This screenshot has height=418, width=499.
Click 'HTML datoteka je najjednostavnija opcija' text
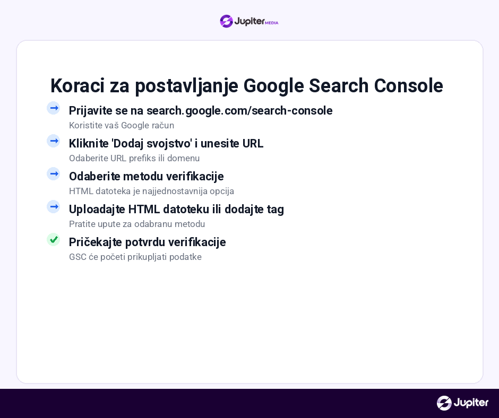[151, 191]
